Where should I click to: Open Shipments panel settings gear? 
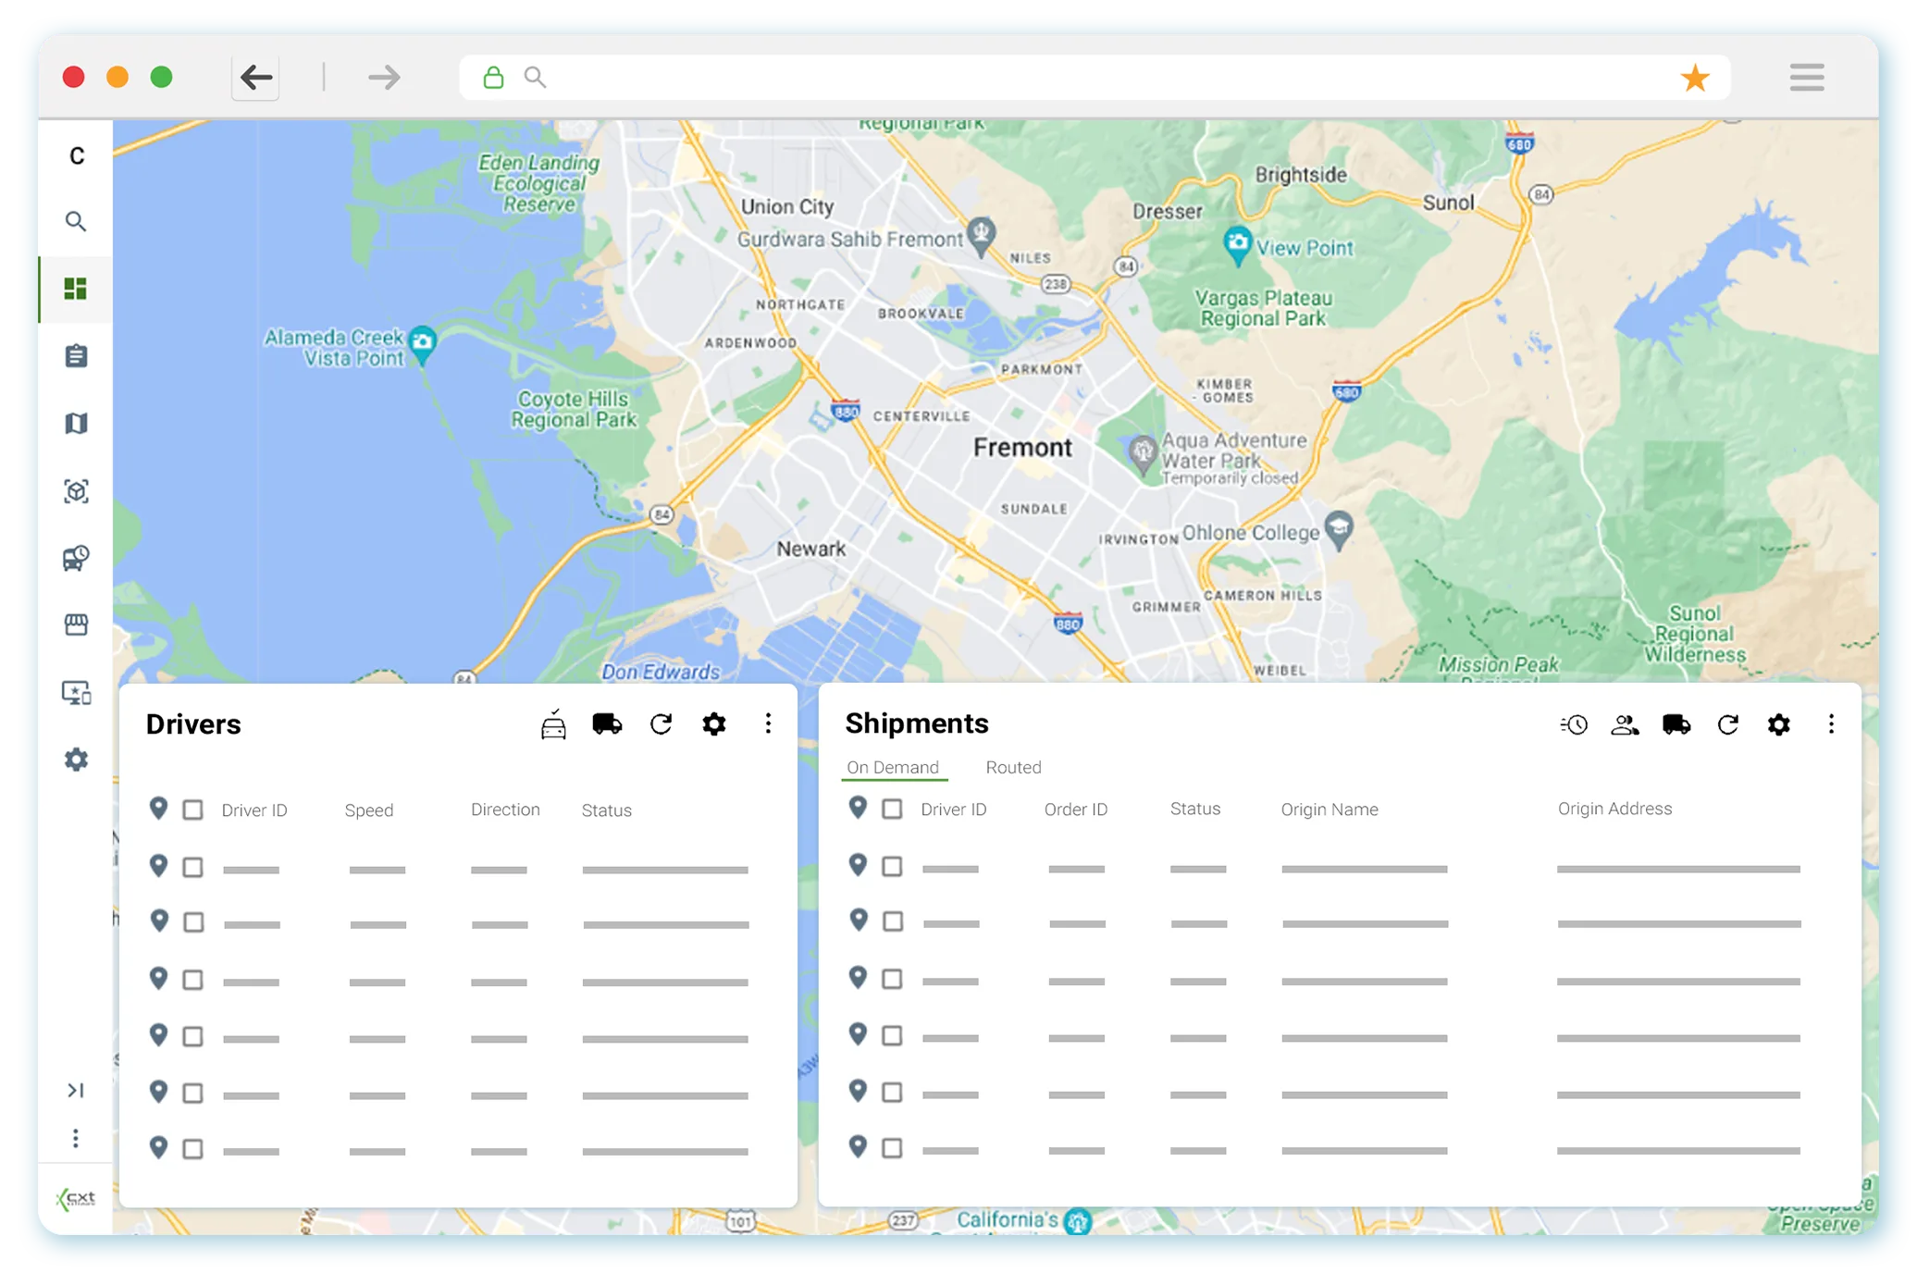pyautogui.click(x=1778, y=724)
